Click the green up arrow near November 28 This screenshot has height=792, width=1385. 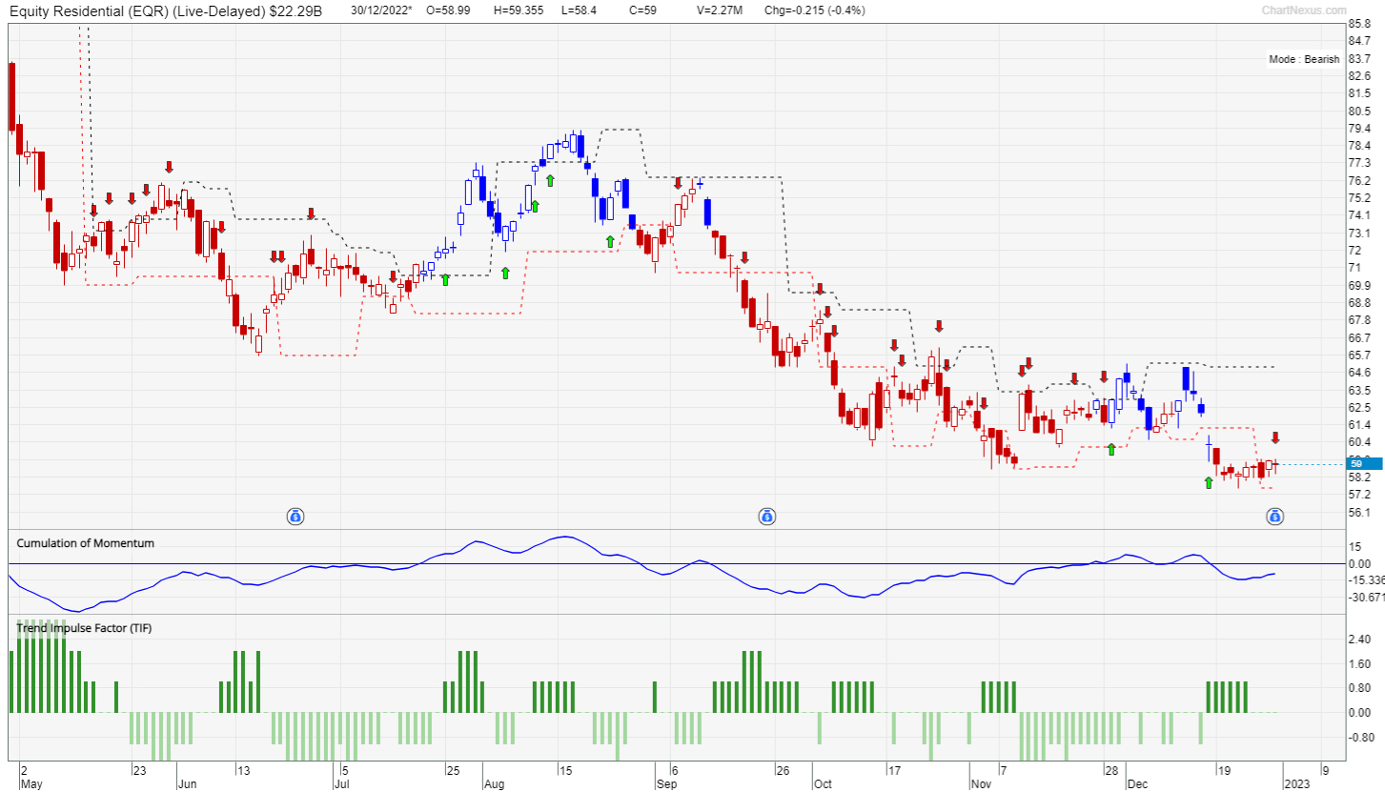pyautogui.click(x=1111, y=449)
